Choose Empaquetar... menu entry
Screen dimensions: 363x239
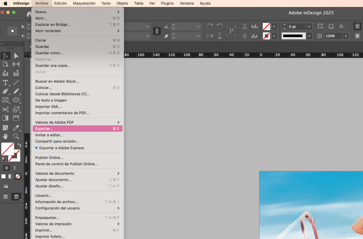click(x=47, y=218)
